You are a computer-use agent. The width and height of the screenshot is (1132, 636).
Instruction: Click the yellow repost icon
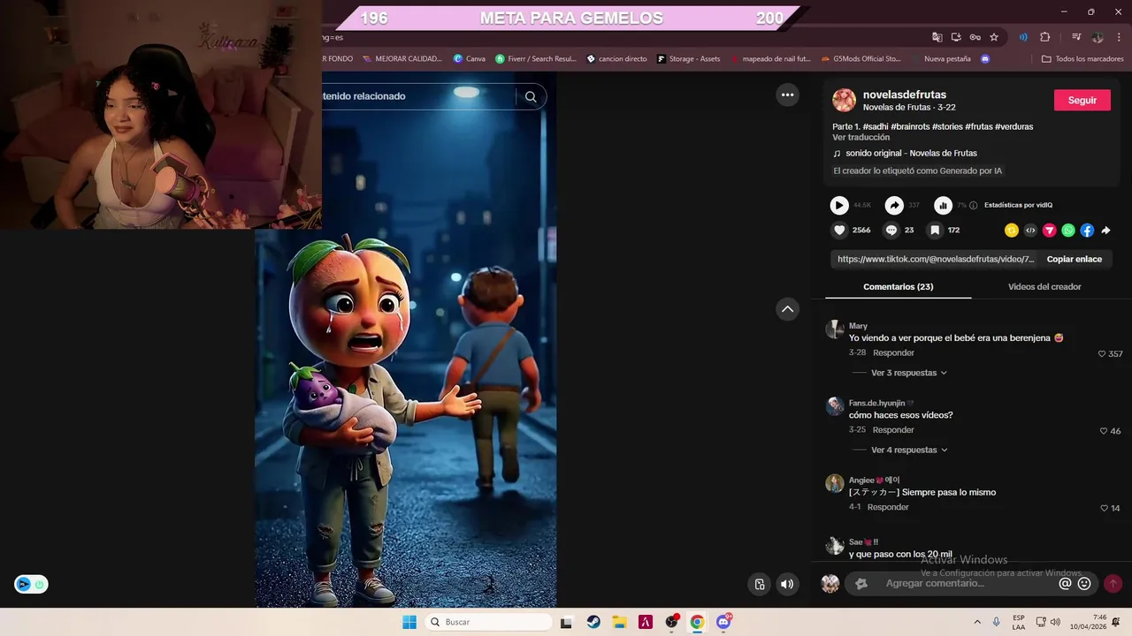click(1012, 231)
